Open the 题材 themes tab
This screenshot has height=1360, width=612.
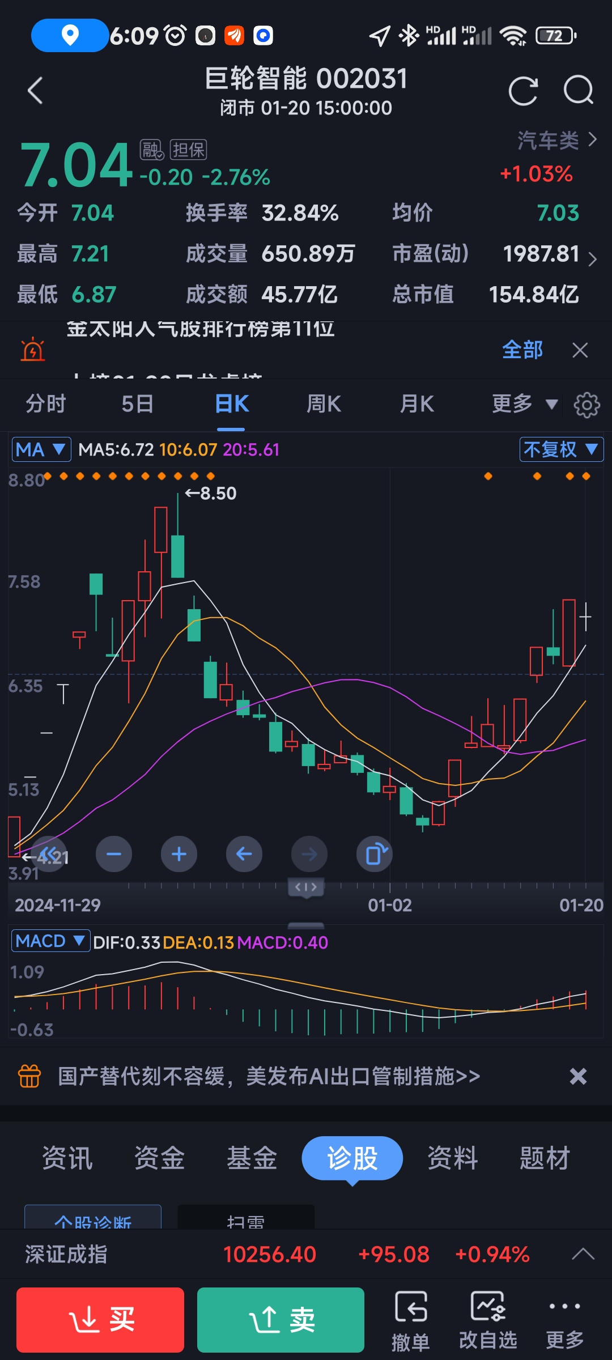click(x=545, y=1158)
